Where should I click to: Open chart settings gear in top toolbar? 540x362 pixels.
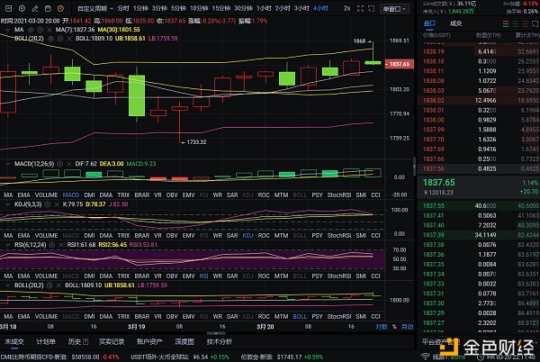(x=22, y=8)
